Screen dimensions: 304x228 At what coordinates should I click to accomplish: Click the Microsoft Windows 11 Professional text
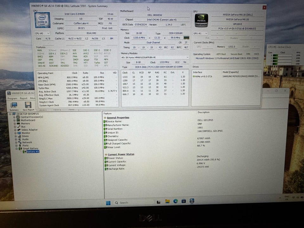coord(227,58)
